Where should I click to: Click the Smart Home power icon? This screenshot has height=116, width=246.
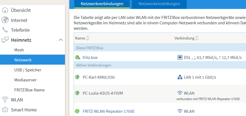[5, 110]
